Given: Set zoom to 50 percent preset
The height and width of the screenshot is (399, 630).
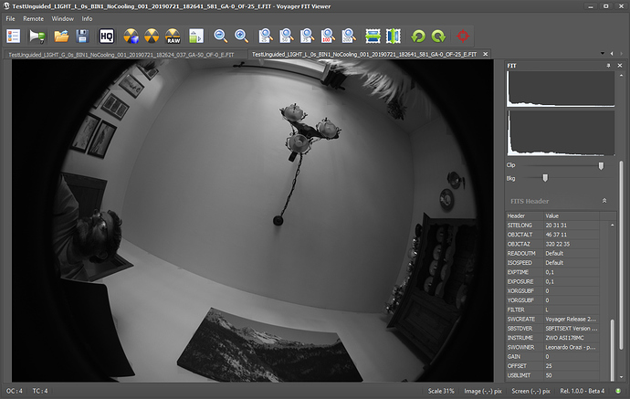Looking at the screenshot, I should tap(287, 37).
